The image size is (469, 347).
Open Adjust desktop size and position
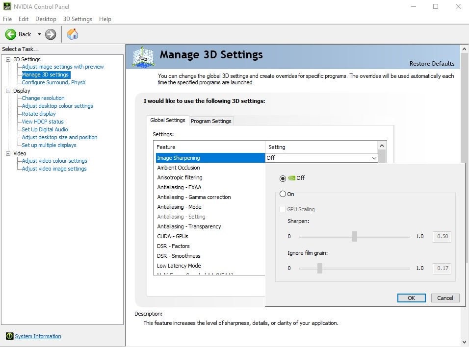coord(59,137)
